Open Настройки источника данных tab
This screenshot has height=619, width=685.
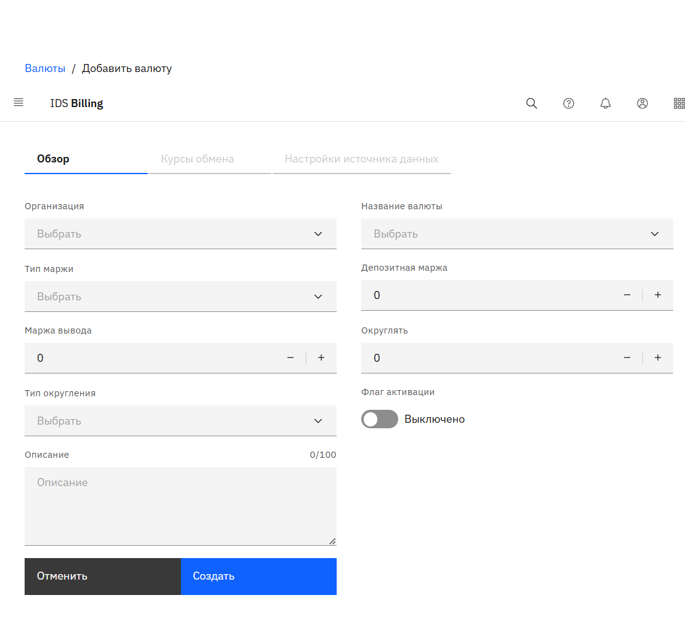click(361, 159)
